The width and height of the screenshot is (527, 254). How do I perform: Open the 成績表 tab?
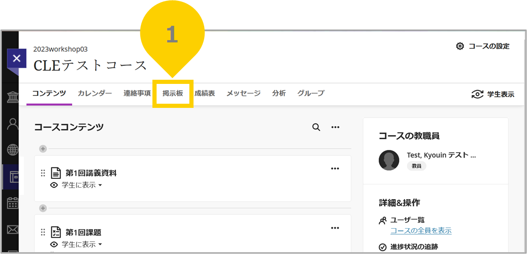click(205, 94)
